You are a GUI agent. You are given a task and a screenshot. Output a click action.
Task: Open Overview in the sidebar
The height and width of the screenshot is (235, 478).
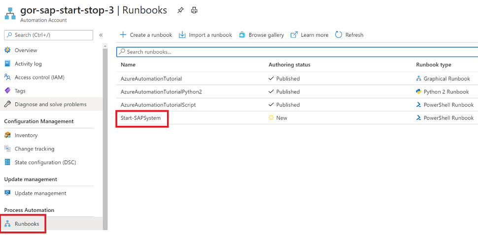(x=26, y=50)
